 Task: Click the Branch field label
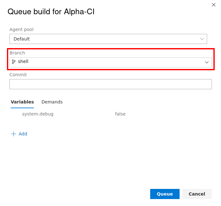tap(17, 53)
